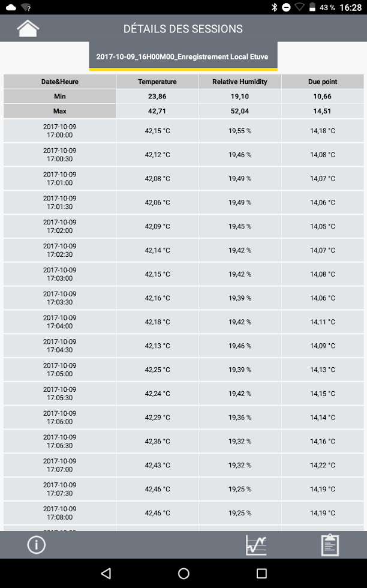Click the Date&Heure column header

(59, 82)
